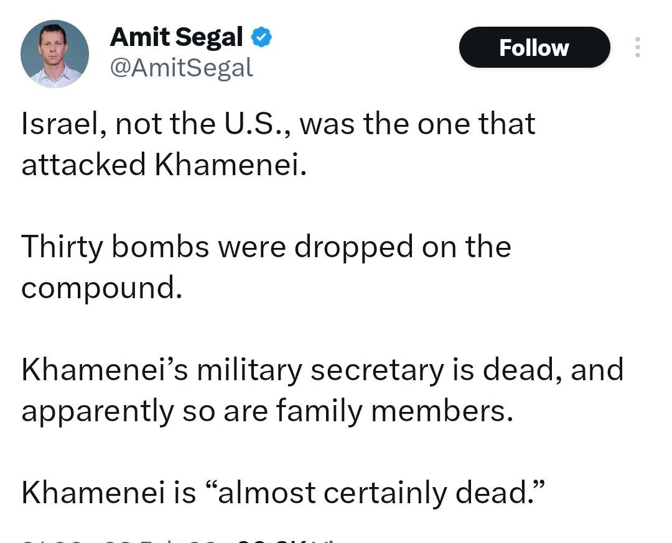Click the word 'Israel' in the tweet
The image size is (672, 543).
click(57, 123)
